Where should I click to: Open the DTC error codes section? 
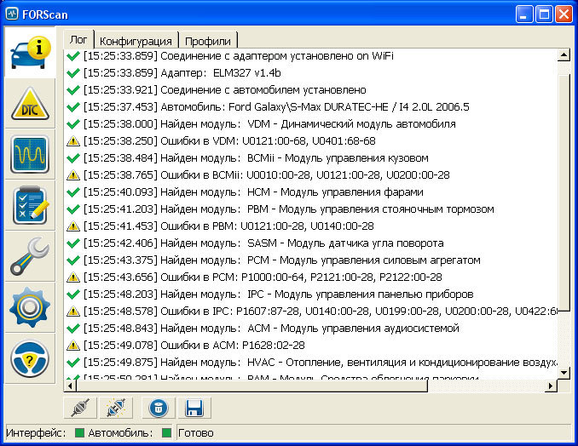point(30,104)
